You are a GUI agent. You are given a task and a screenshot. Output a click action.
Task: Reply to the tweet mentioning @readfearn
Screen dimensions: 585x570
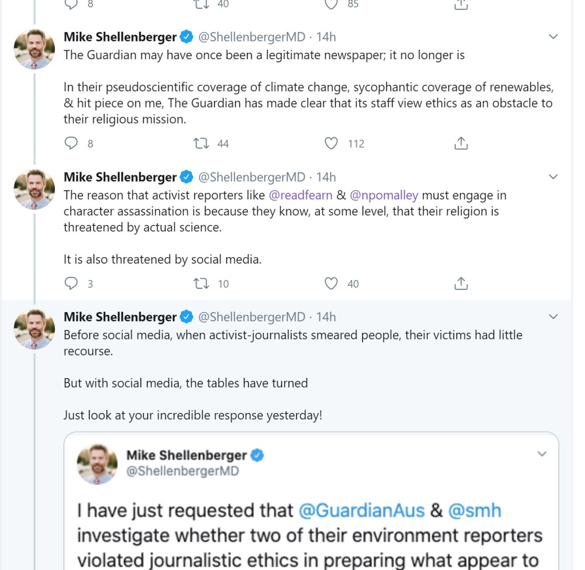coord(71,284)
